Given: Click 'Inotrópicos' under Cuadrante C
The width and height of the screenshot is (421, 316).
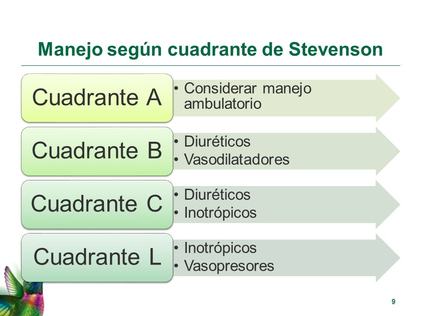Looking at the screenshot, I should click(x=220, y=213).
